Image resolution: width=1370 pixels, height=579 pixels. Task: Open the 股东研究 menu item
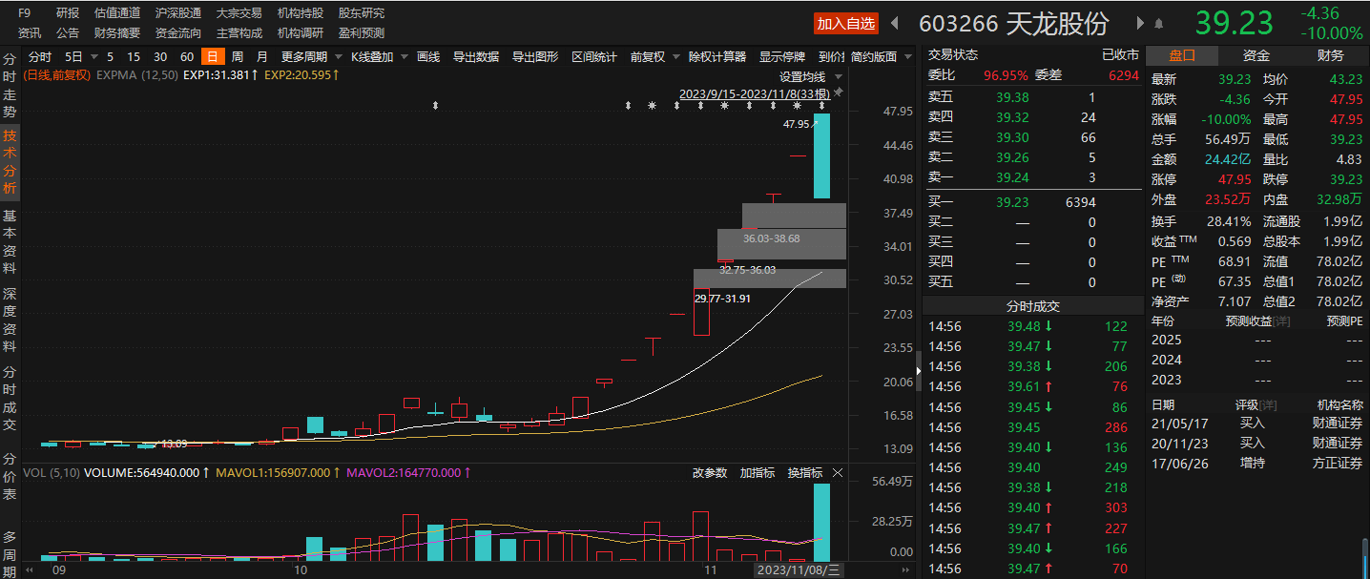(x=362, y=13)
